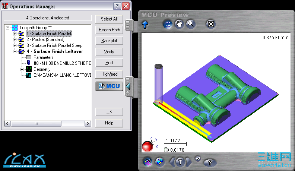
Task: Click the Regen Path button
Action: (109, 30)
